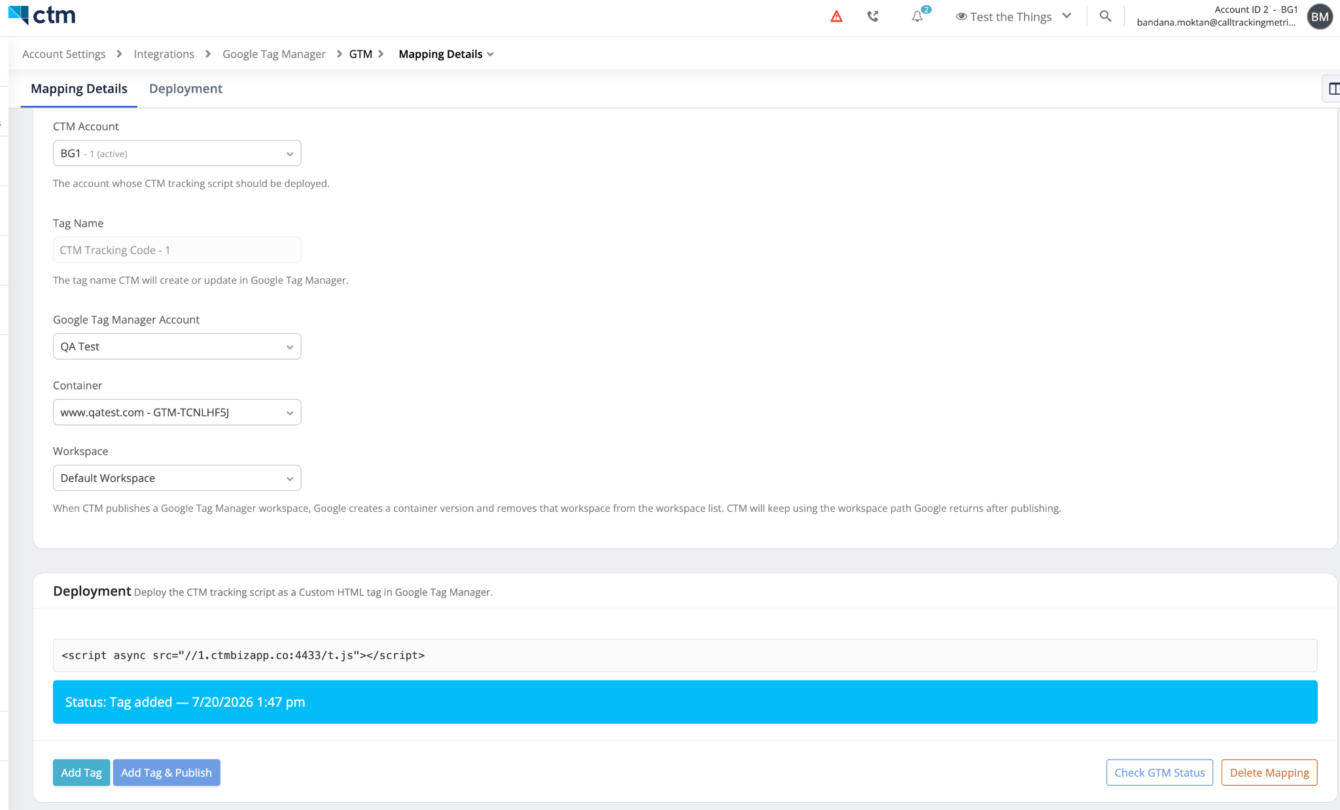Screen dimensions: 1340x810
Task: Open the CTM Account dropdown
Action: 177,154
